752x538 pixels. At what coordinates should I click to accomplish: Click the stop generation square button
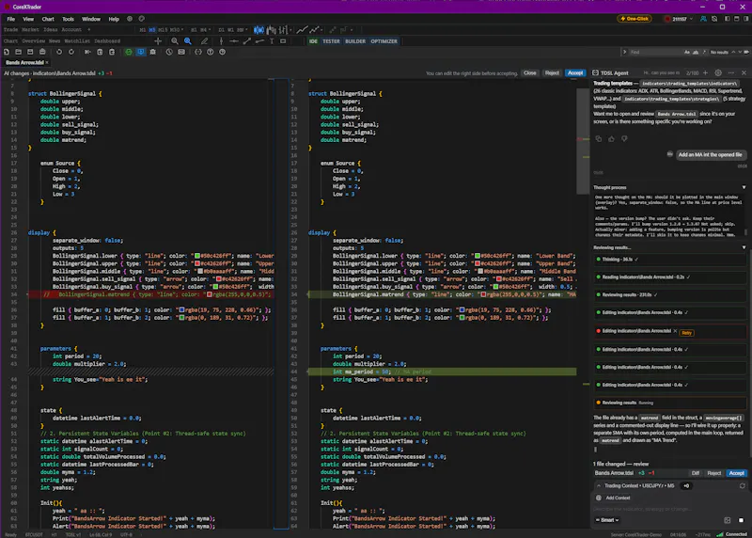(741, 520)
